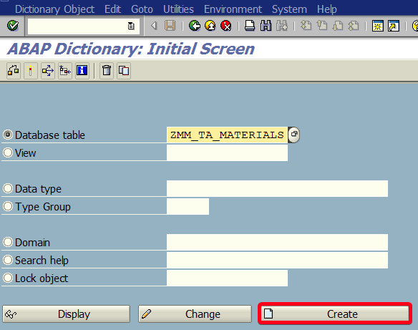The image size is (418, 330).
Task: Select the Data type radio button
Action: click(x=8, y=188)
